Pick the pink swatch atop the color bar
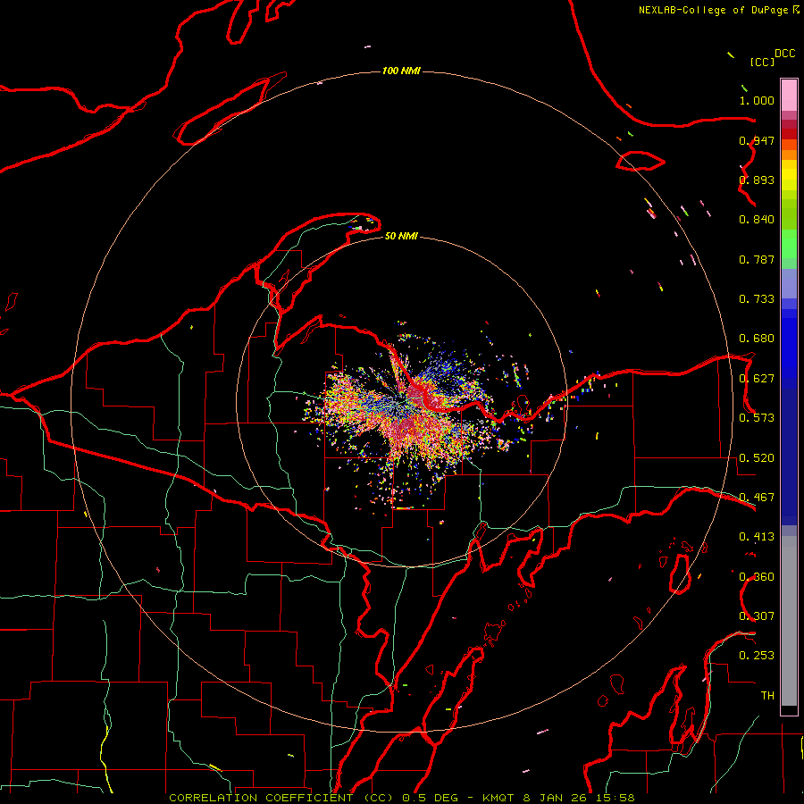 (789, 95)
